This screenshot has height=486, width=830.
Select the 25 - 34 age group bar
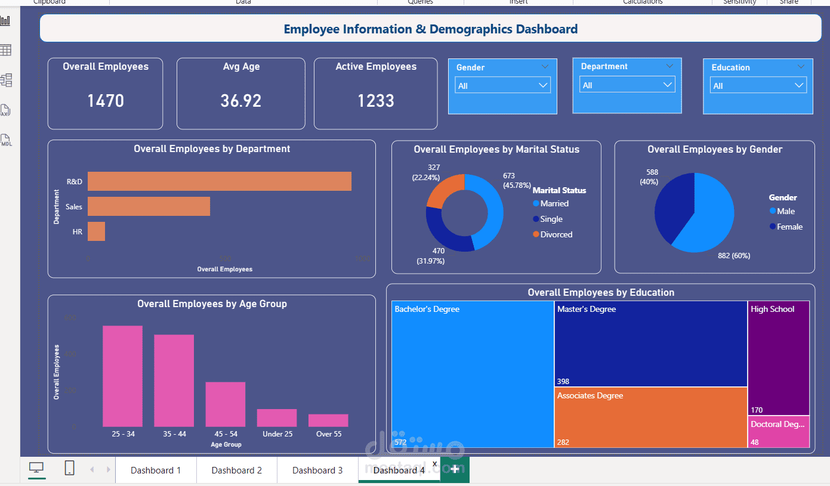[x=123, y=376]
